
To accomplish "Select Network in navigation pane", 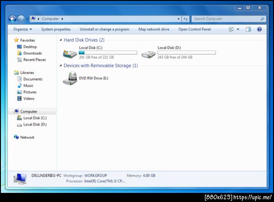I will [27, 137].
